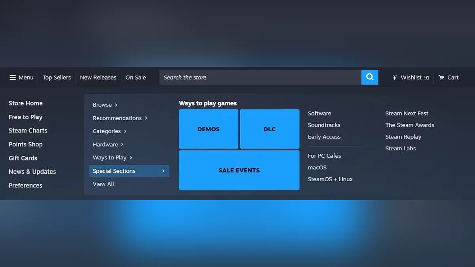Go to Store Home
Viewport: 475px width, 267px height.
tap(26, 103)
